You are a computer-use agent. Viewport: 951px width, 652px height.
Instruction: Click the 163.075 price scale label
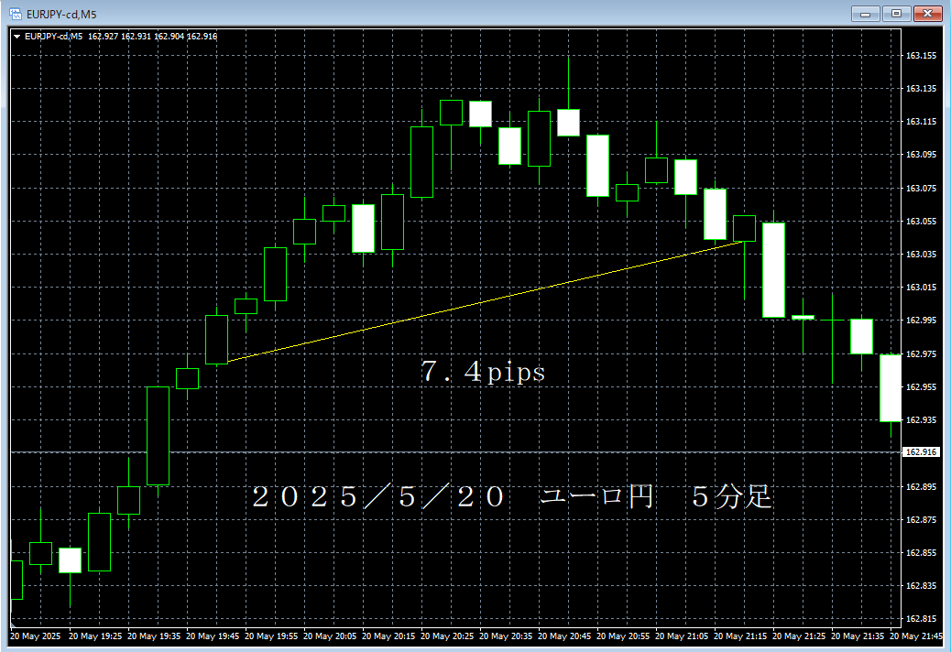921,189
